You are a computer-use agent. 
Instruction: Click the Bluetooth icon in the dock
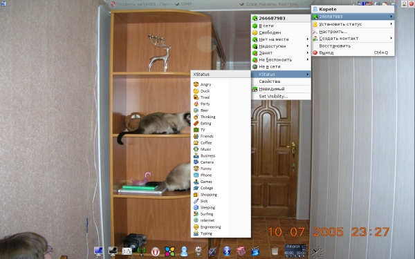click(x=227, y=251)
